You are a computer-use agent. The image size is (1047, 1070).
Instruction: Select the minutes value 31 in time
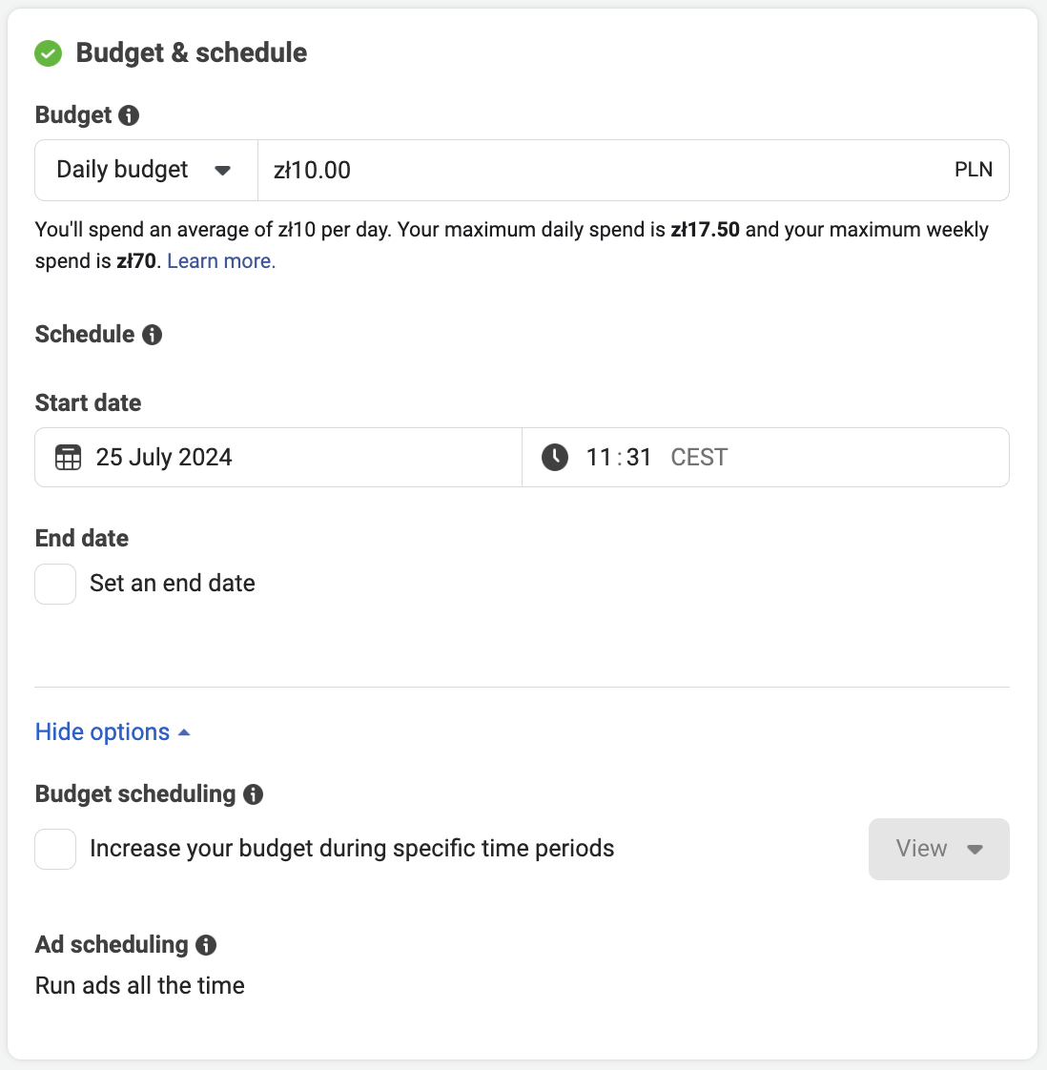[x=639, y=458]
